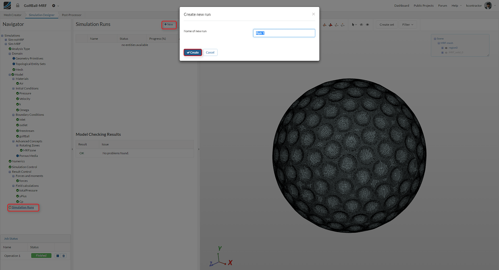The height and width of the screenshot is (270, 499).
Task: Open the Help menu
Action: 456,5
